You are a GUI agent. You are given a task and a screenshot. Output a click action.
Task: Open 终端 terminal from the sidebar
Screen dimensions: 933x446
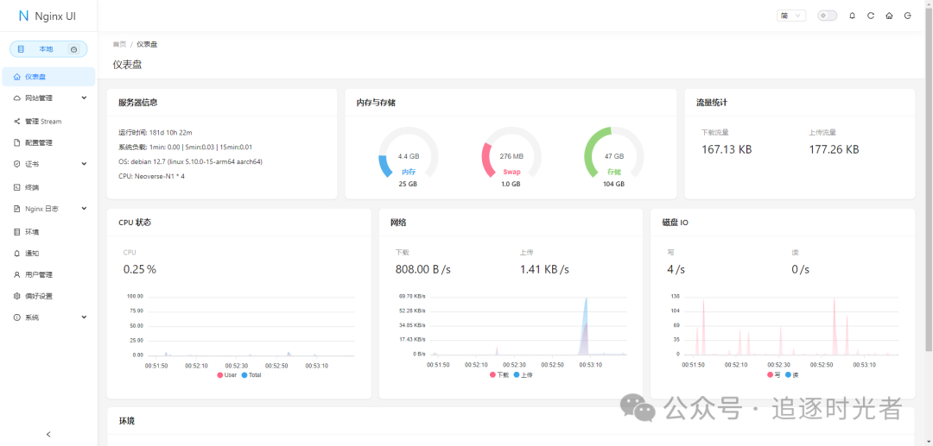click(x=31, y=187)
